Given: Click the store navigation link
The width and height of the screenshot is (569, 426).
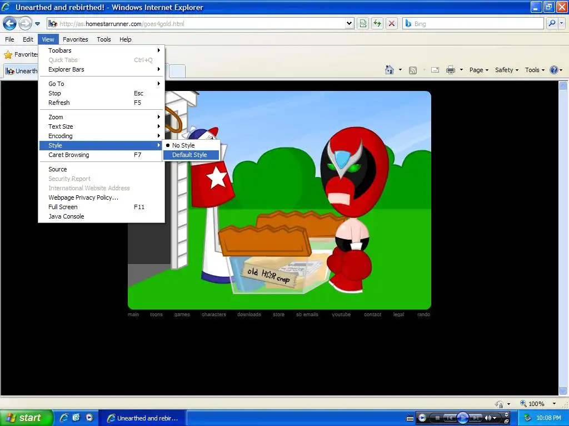Looking at the screenshot, I should pos(279,315).
